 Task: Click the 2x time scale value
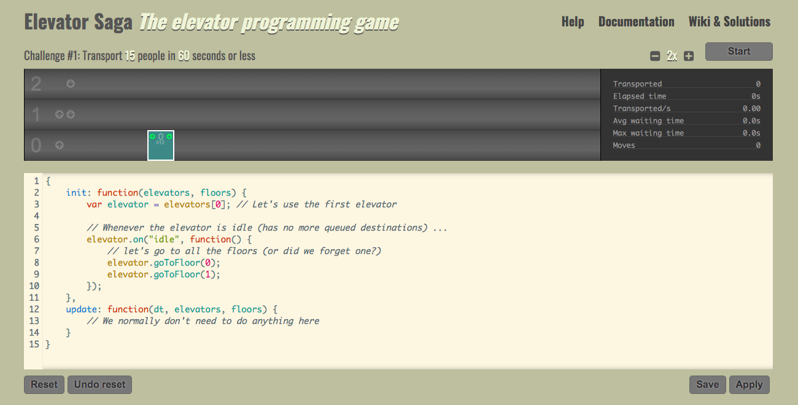(672, 56)
